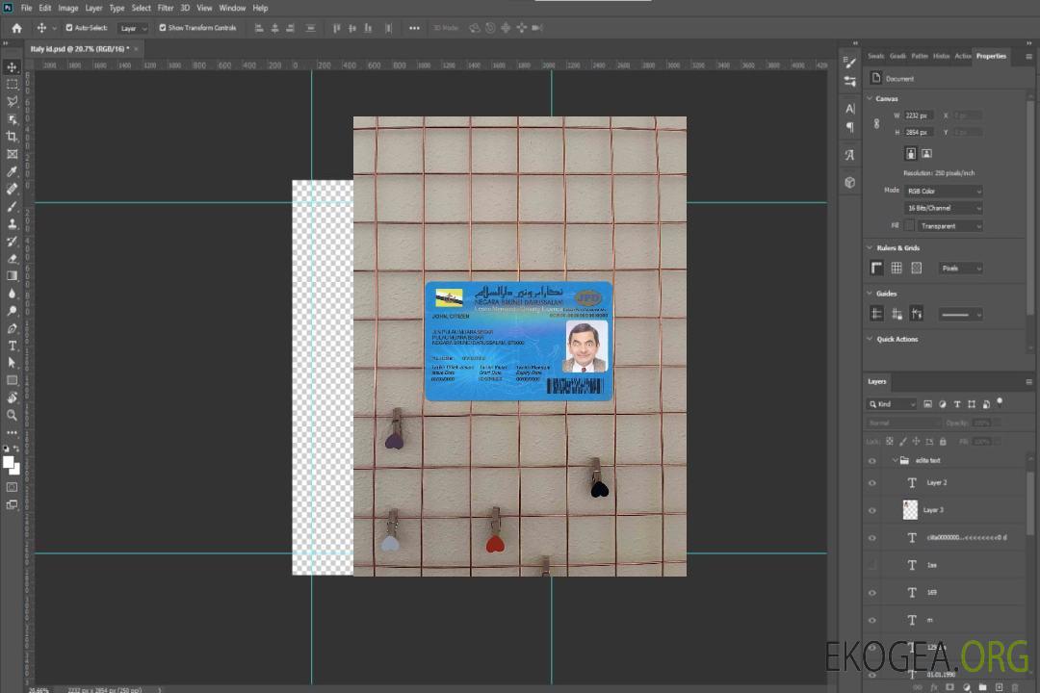1040x693 pixels.
Task: Uncheck Show Transform Controls
Action: (162, 28)
